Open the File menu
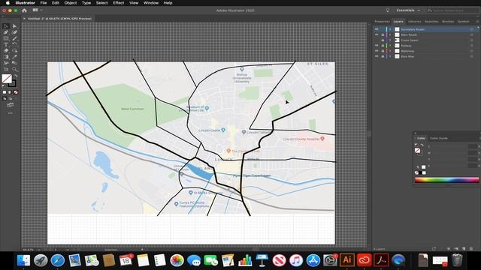Screen dimensions: 481x270 (44, 3)
